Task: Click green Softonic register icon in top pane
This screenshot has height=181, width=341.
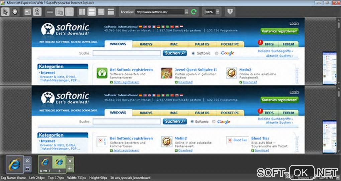Action: [x=102, y=73]
